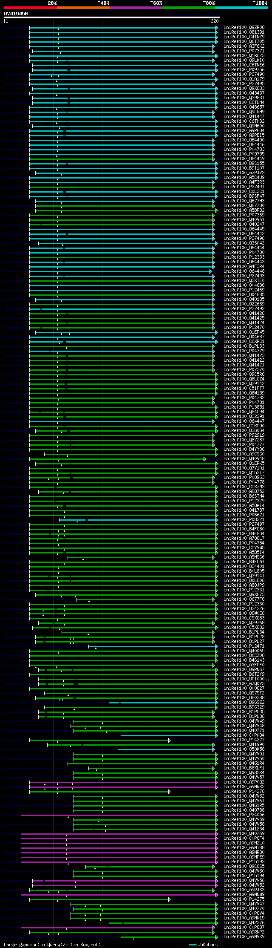The image size is (272, 948).
Task: Select hit label UniRef100_Q9LKH9
Action: tap(244, 112)
